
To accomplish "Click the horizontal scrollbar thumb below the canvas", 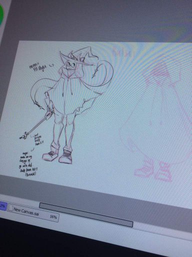I will click(86, 215).
